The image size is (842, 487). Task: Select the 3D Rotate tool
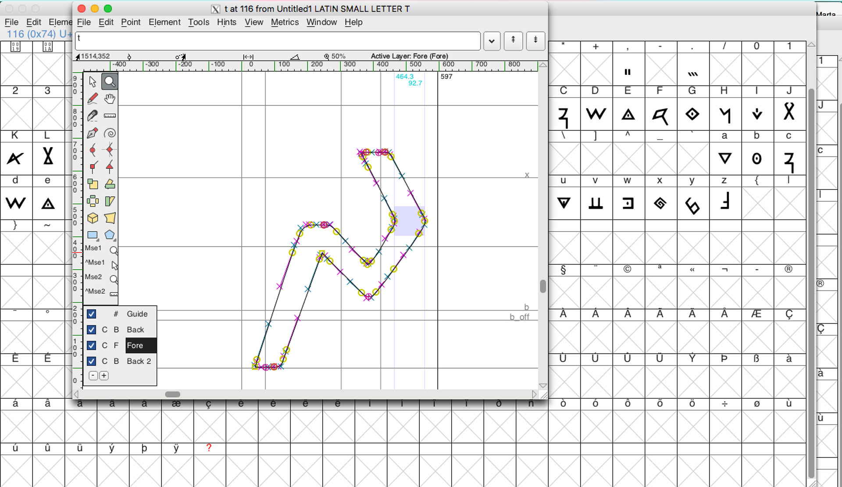pos(93,219)
